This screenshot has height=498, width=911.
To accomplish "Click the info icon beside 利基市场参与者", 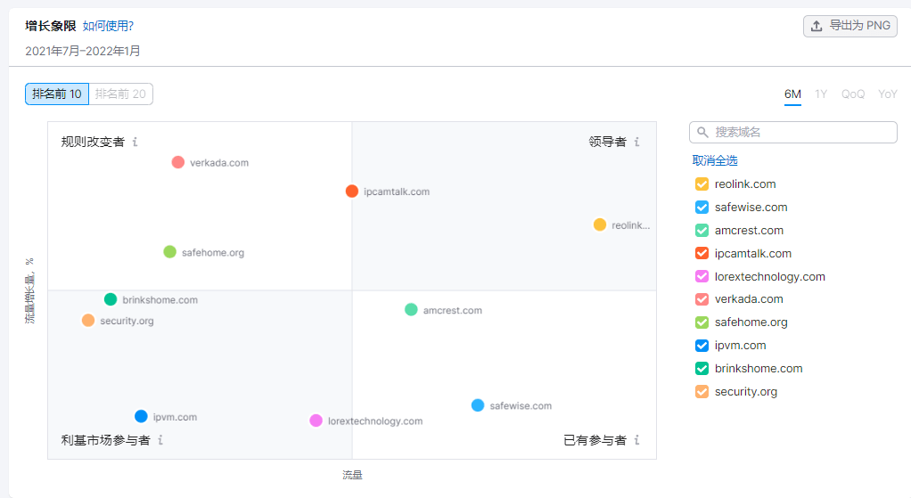I will [160, 440].
